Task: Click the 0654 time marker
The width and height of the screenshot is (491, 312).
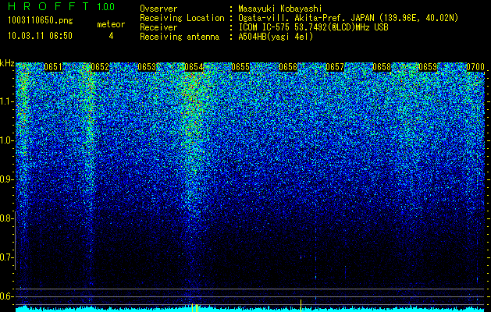Action: click(x=194, y=67)
